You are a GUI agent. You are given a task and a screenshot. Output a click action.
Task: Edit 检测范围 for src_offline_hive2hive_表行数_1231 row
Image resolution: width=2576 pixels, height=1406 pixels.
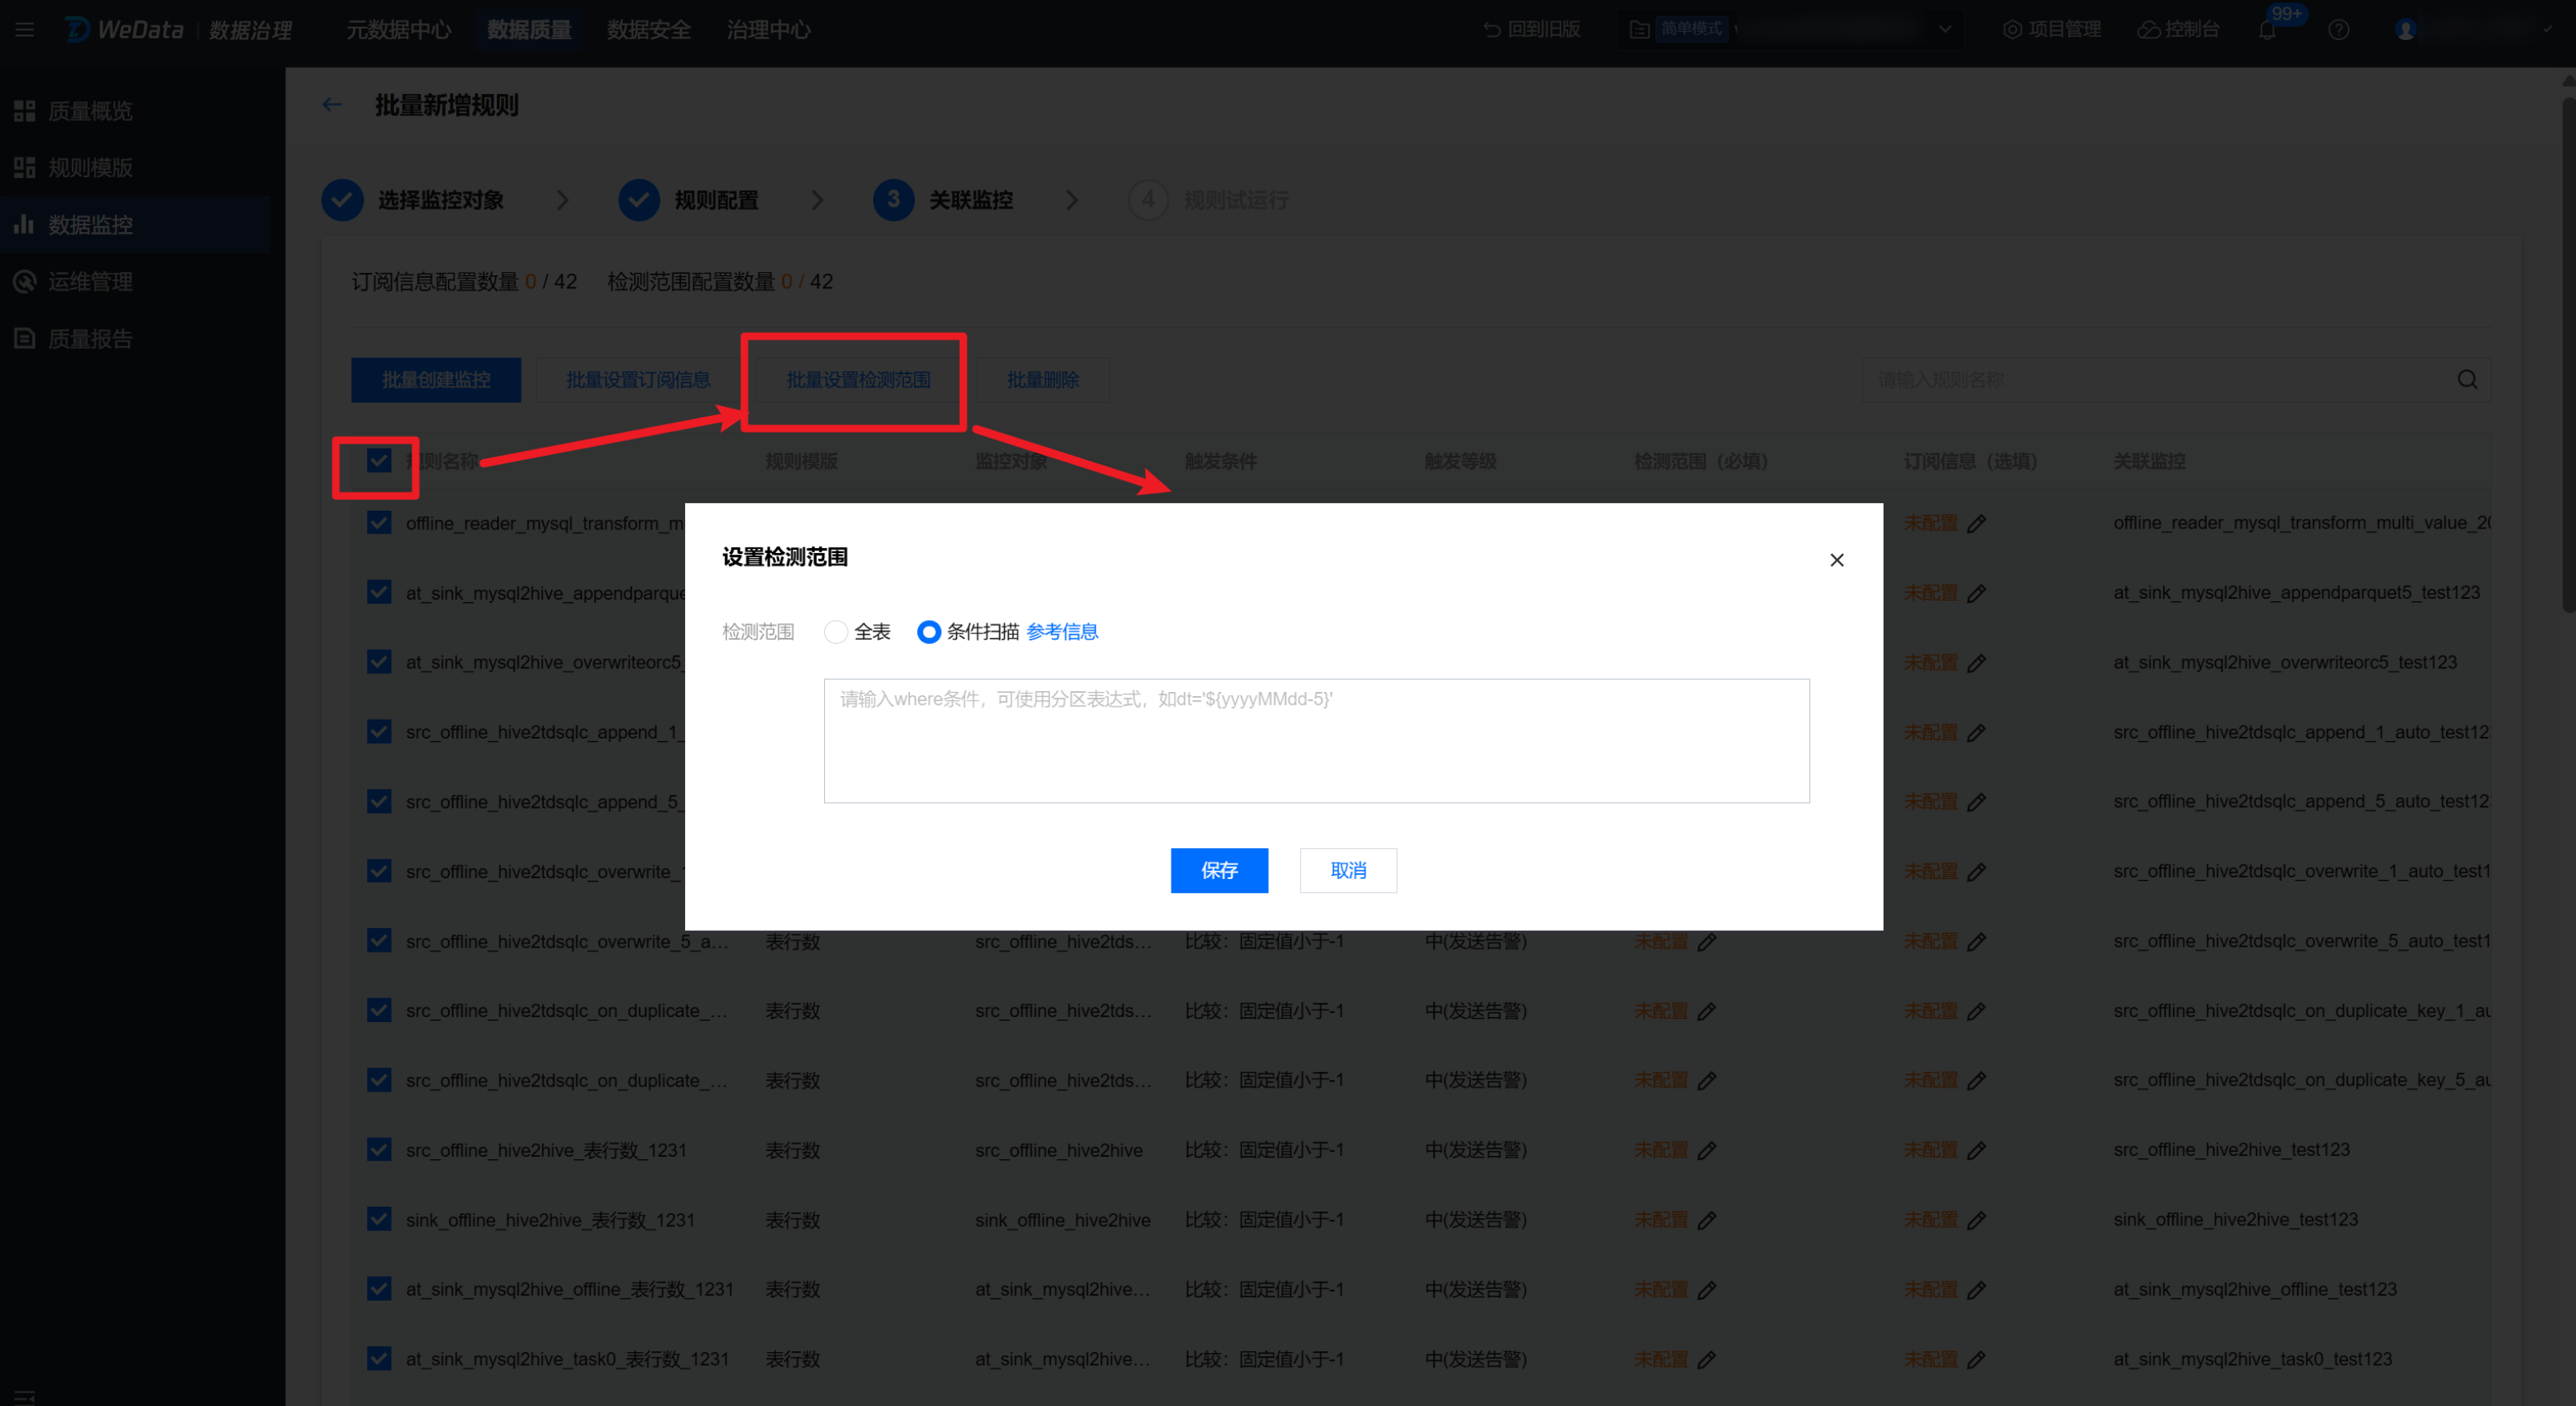click(1707, 1150)
